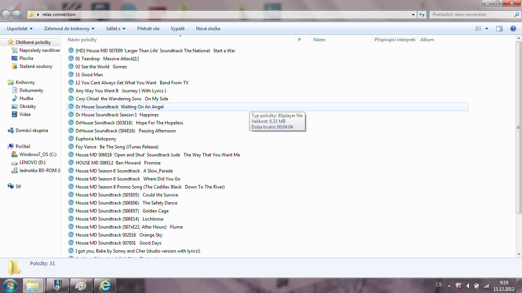The width and height of the screenshot is (522, 293).
Task: Select Počítač in the navigation pane
Action: coord(19,146)
